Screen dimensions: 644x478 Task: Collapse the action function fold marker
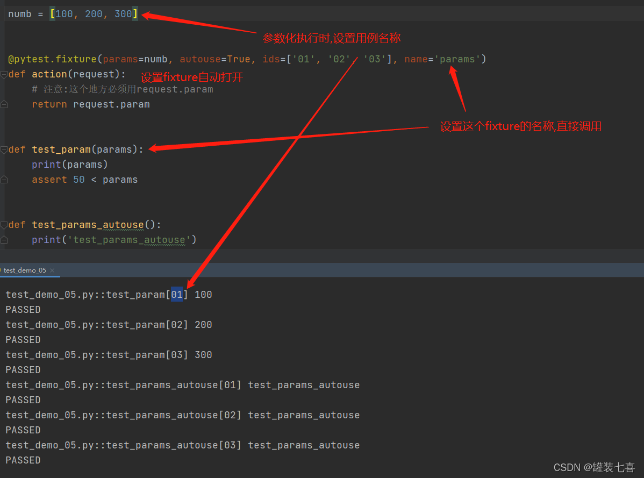pyautogui.click(x=4, y=74)
